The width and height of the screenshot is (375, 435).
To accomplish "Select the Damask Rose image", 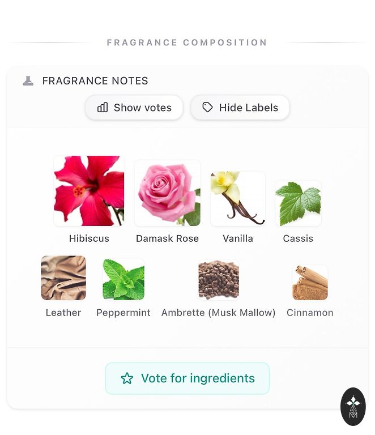I will [x=167, y=193].
